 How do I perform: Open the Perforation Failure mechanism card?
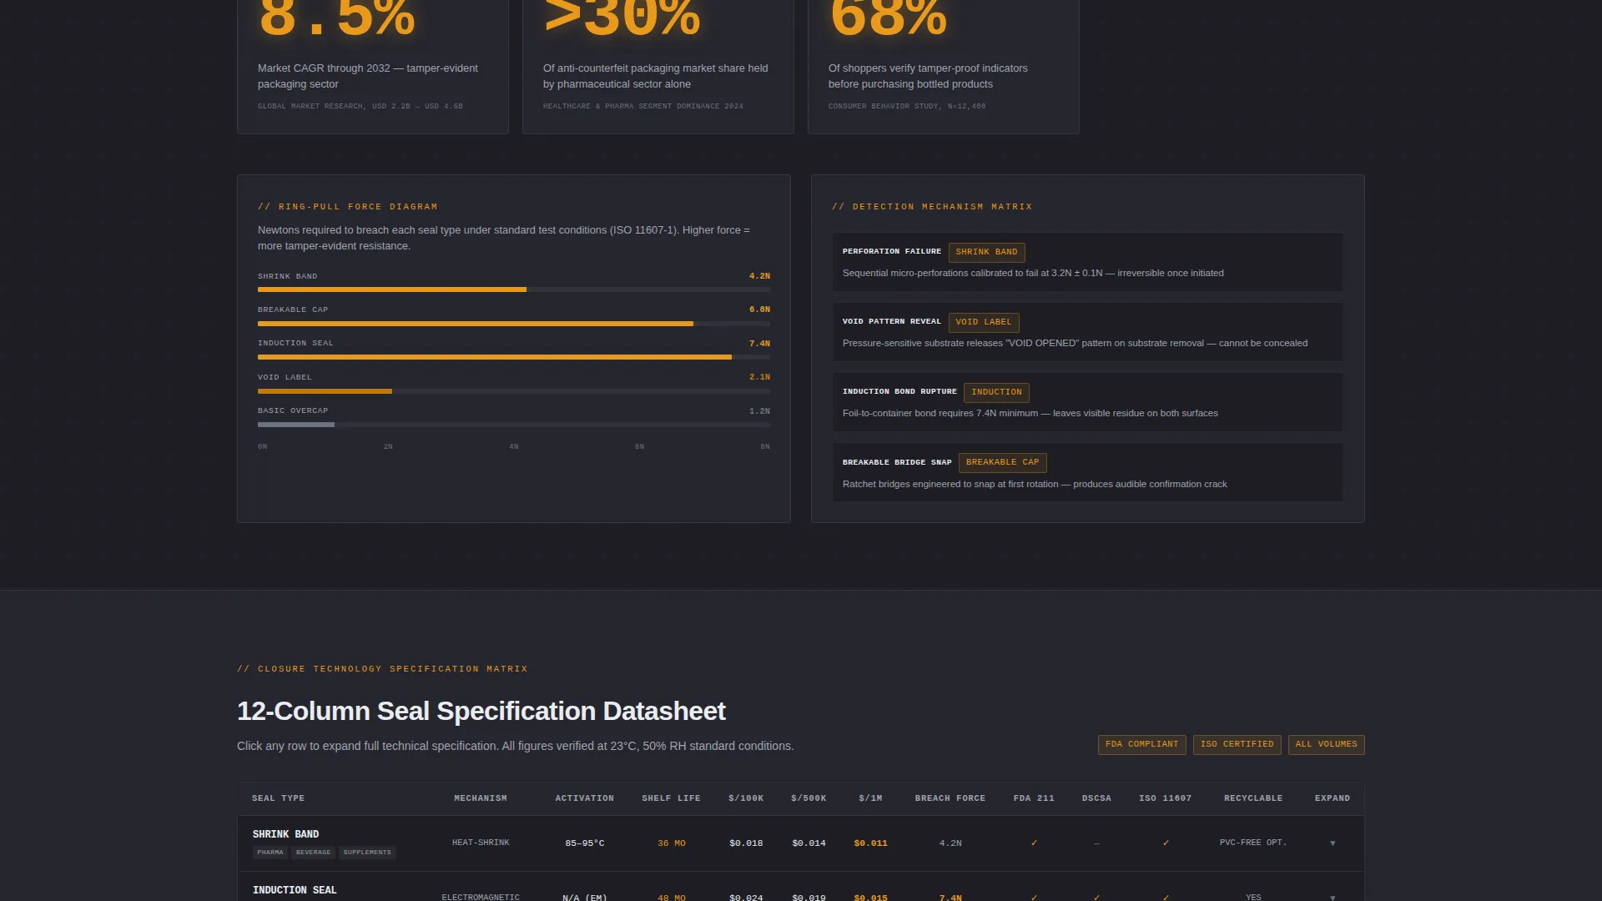[1087, 262]
